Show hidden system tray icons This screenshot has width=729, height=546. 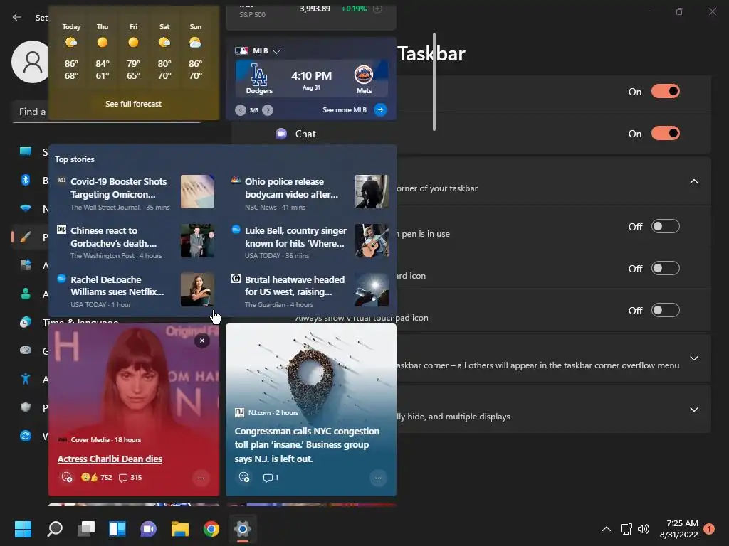coord(607,529)
